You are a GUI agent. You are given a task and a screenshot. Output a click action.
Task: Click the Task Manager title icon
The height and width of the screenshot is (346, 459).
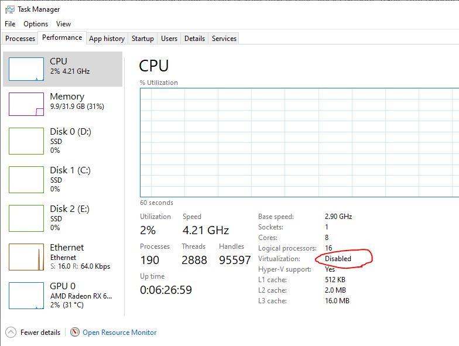[x=9, y=9]
